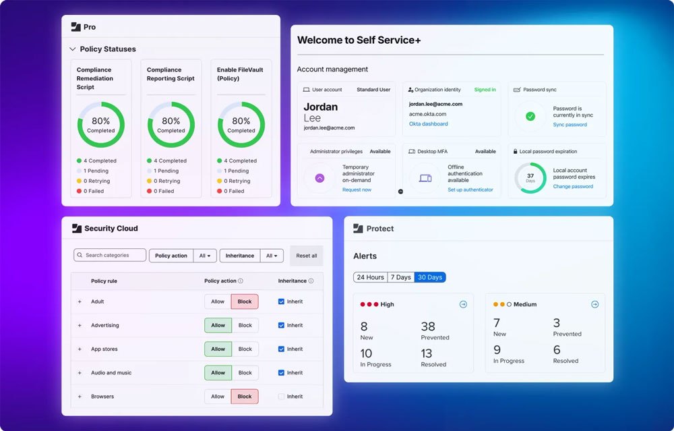This screenshot has height=431, width=674.
Task: Collapse the Policy Statuses section
Action: (x=73, y=49)
